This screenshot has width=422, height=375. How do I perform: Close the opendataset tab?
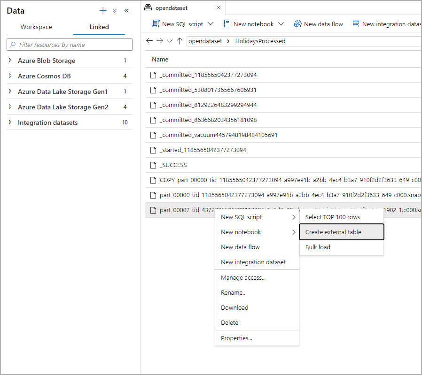pos(218,8)
